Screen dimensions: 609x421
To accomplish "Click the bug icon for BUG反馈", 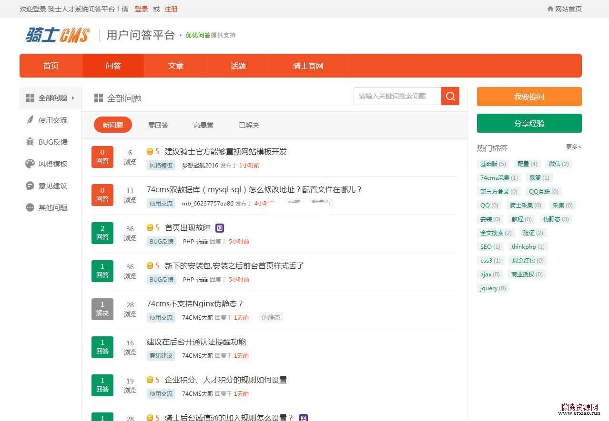I will (x=30, y=142).
